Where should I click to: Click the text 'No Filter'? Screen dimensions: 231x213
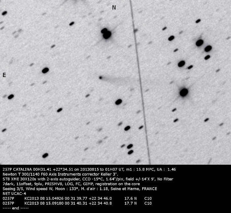tap(165, 179)
